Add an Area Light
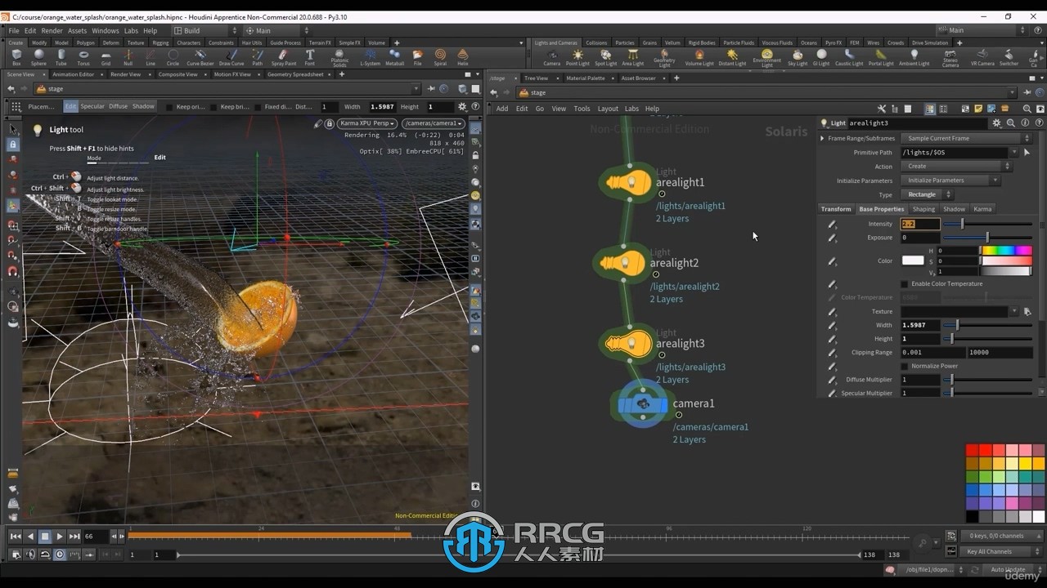The width and height of the screenshot is (1047, 588). point(632,57)
